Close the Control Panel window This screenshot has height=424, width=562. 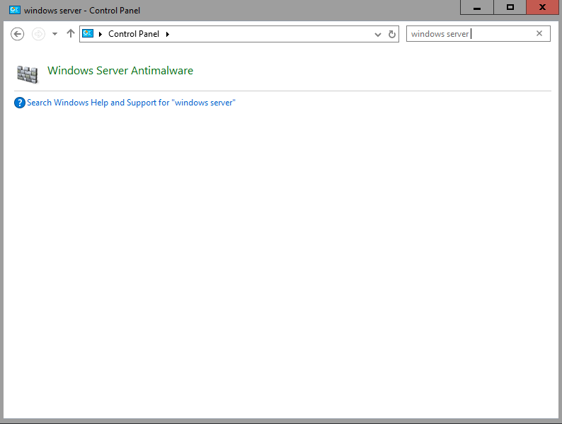[543, 8]
